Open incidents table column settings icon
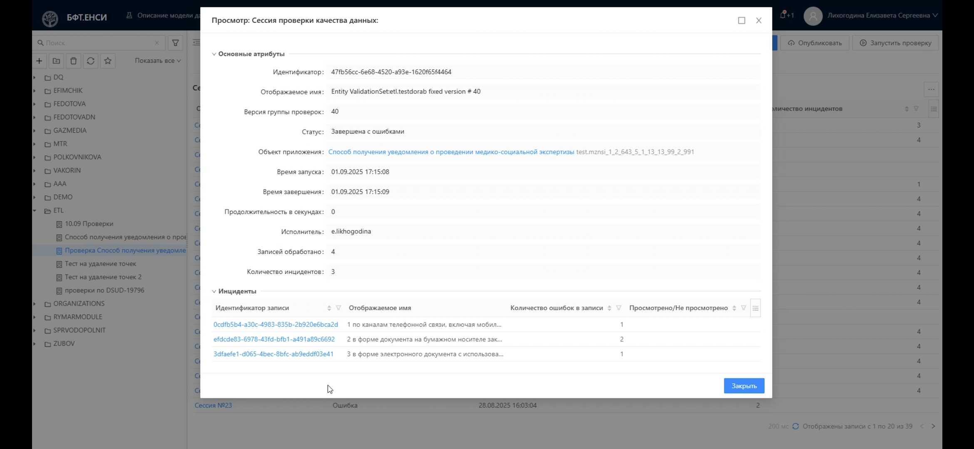This screenshot has width=974, height=449. click(x=755, y=308)
